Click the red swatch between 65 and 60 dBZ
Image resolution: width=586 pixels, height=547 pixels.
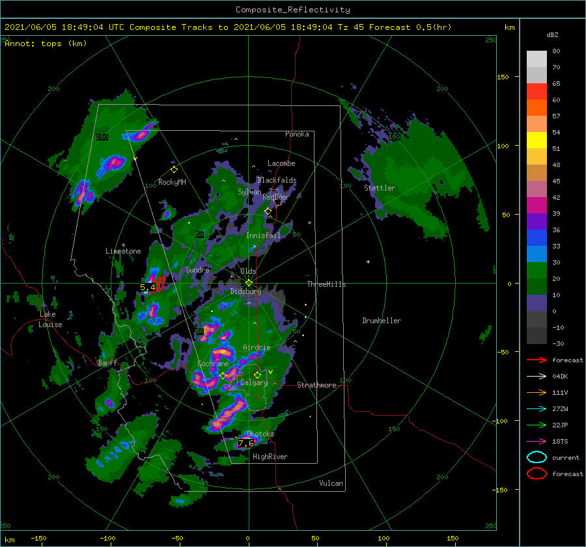(x=537, y=92)
